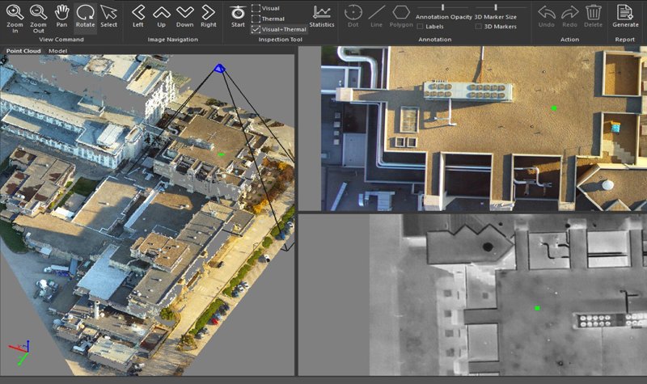Screen dimensions: 647x384
Task: Navigate Up in image navigation
Action: coord(161,16)
